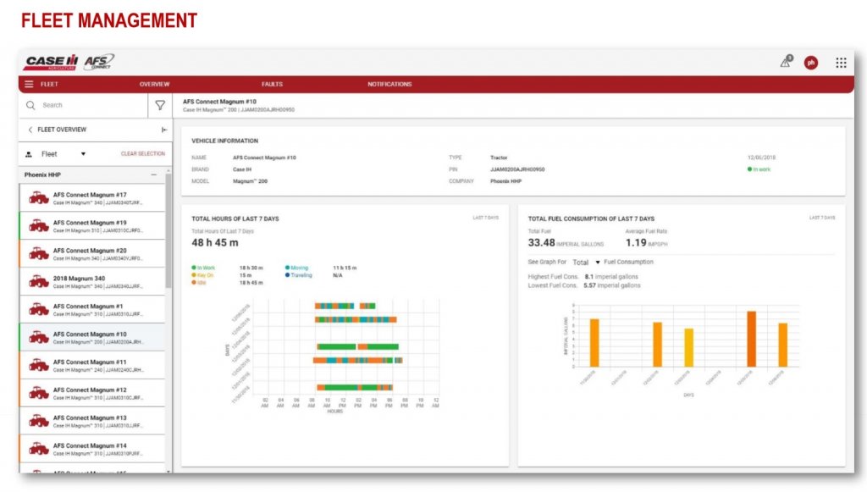Select AFS Connect Magnum #14 in the list
The image size is (867, 492).
coord(92,448)
